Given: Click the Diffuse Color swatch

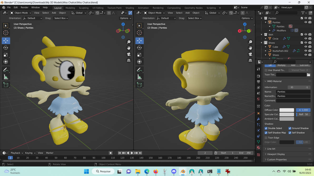Looking at the screenshot, I should coord(287,110).
